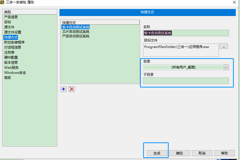
Task: Select the 源文件 category
Action: point(9,27)
